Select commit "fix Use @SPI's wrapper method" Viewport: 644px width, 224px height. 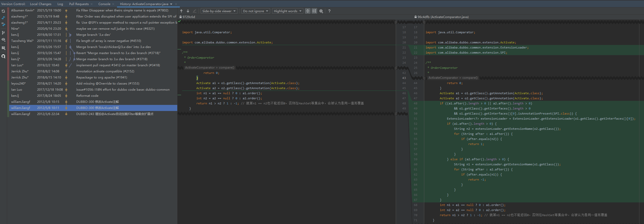coord(93,23)
